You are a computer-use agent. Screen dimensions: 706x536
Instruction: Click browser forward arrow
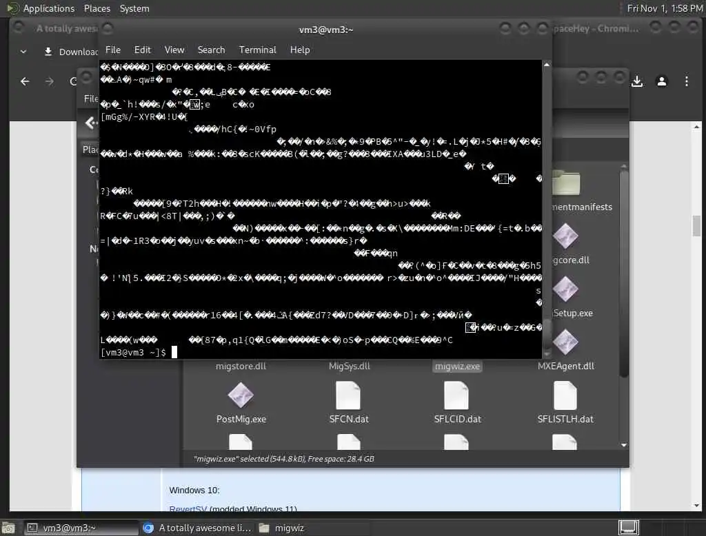[x=50, y=81]
